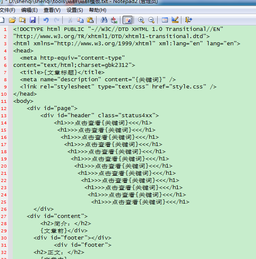Click the Zoom In magnifier icon

click(141, 20)
